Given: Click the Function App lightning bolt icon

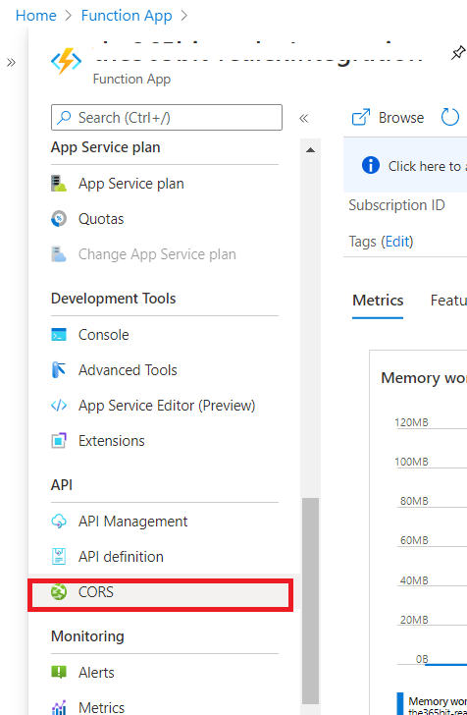Looking at the screenshot, I should tap(66, 61).
